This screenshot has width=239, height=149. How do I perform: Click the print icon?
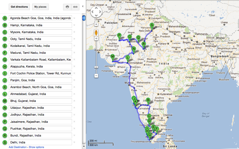click(x=67, y=7)
